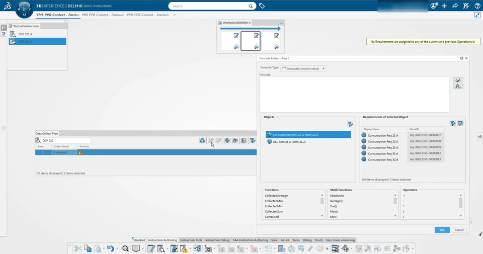Click the notepad with pencil icon in bottom toolbar
The image size is (483, 254).
coord(151,249)
